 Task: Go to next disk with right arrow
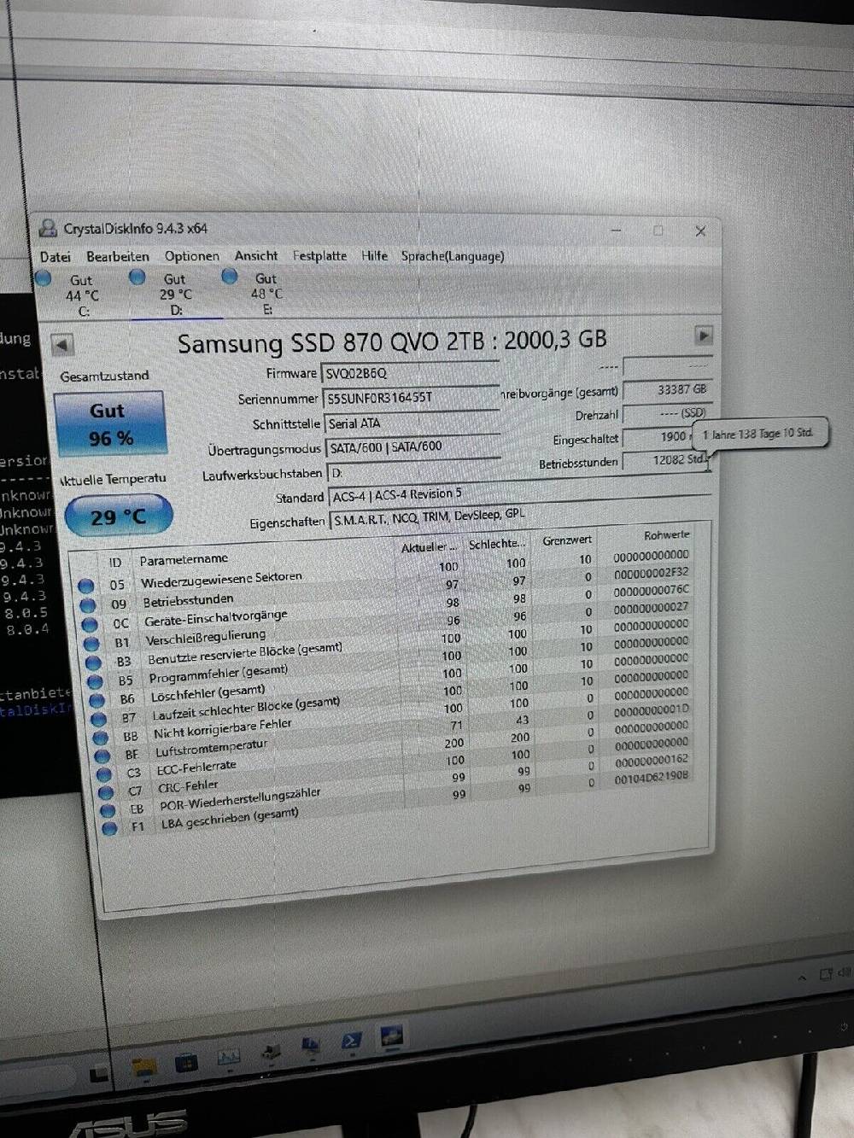coord(704,336)
